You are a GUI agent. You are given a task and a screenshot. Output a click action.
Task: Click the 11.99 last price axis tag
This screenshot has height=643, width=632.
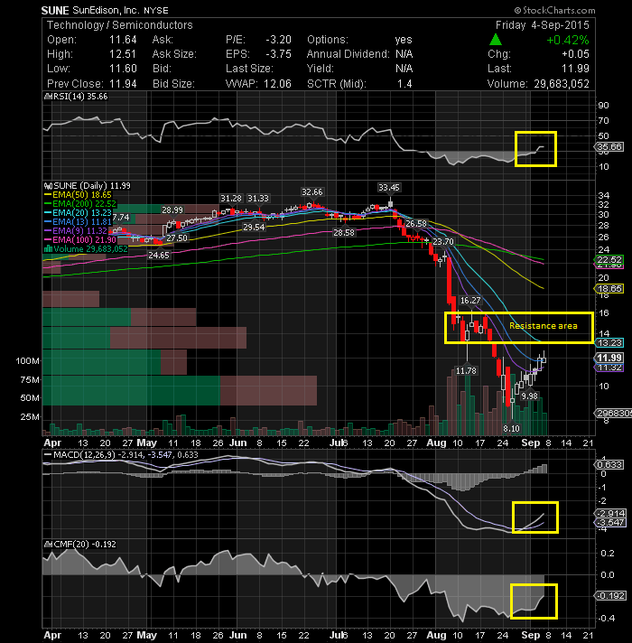(609, 358)
